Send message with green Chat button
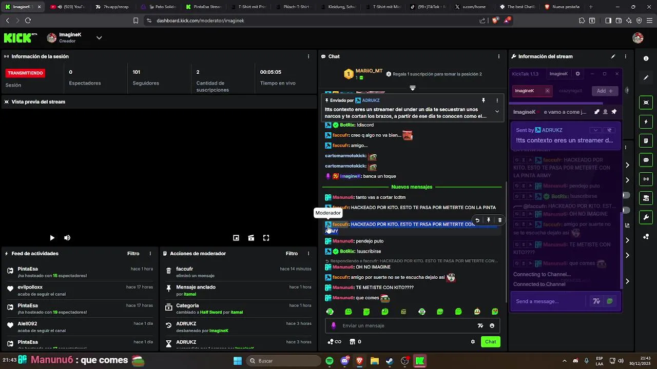This screenshot has width=657, height=369. click(x=491, y=342)
